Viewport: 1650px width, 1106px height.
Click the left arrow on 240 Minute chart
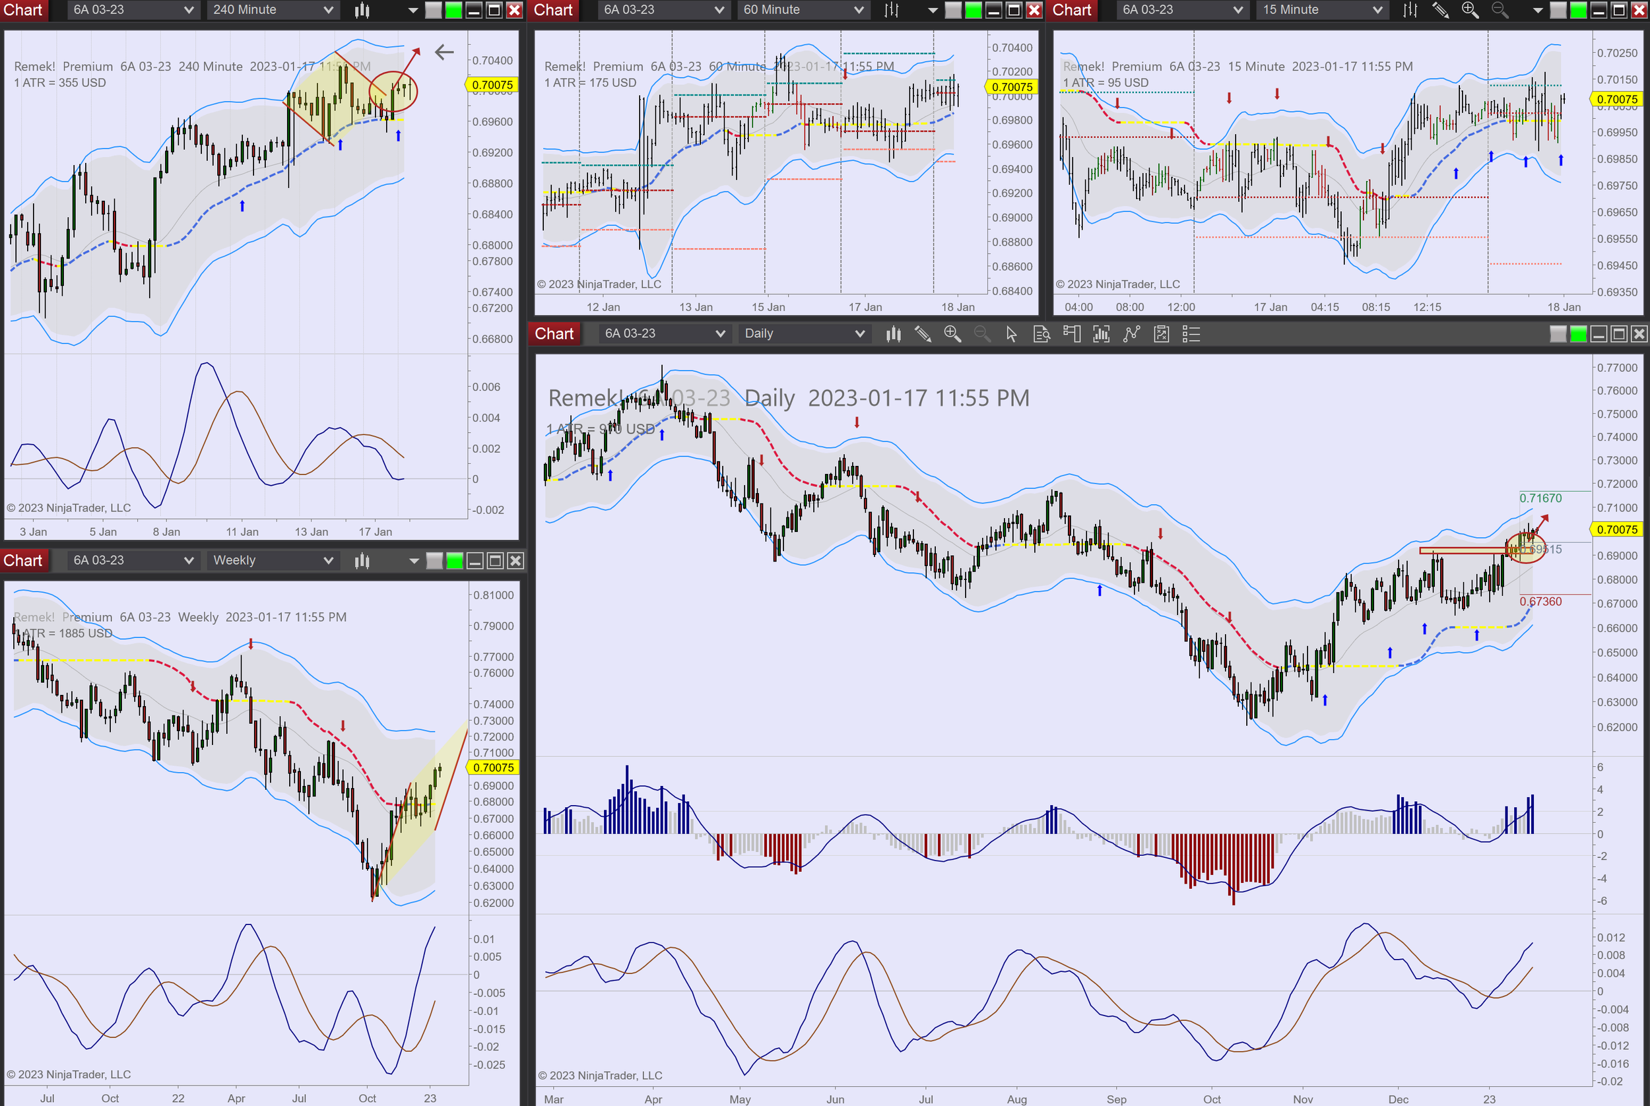point(444,51)
